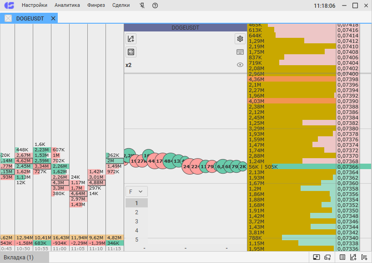Open the Настройки menu
This screenshot has height=263, width=372.
[x=35, y=5]
